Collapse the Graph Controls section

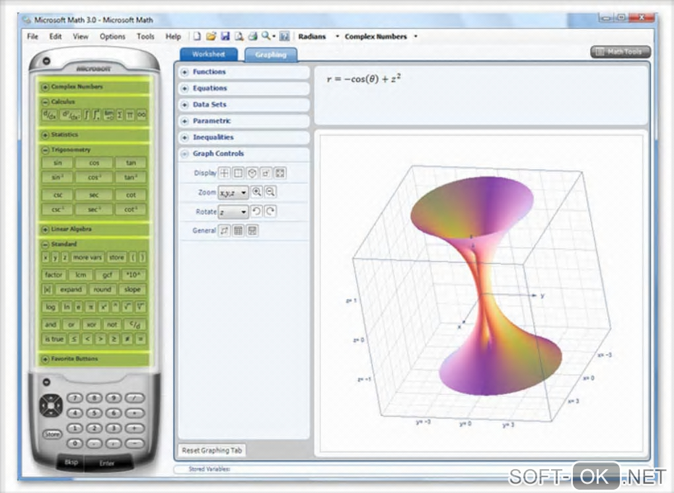coord(185,153)
